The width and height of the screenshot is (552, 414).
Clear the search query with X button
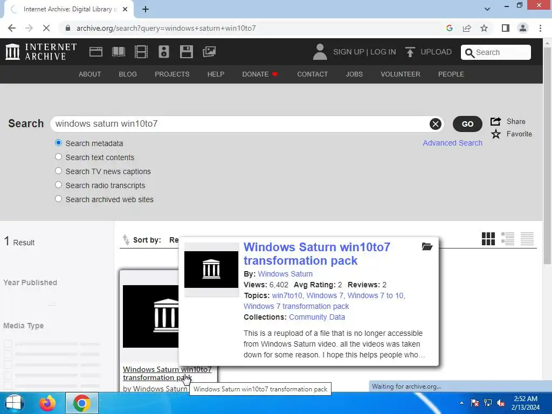pyautogui.click(x=436, y=124)
